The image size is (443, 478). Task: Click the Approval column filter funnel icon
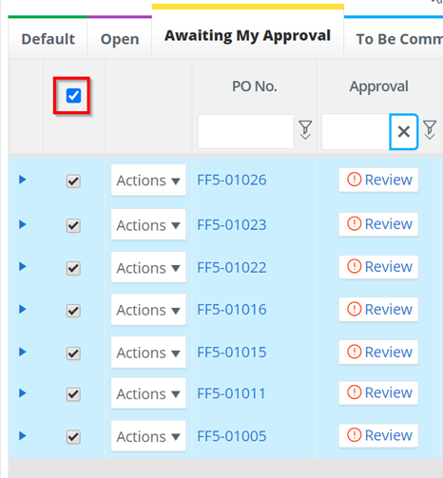pos(430,130)
